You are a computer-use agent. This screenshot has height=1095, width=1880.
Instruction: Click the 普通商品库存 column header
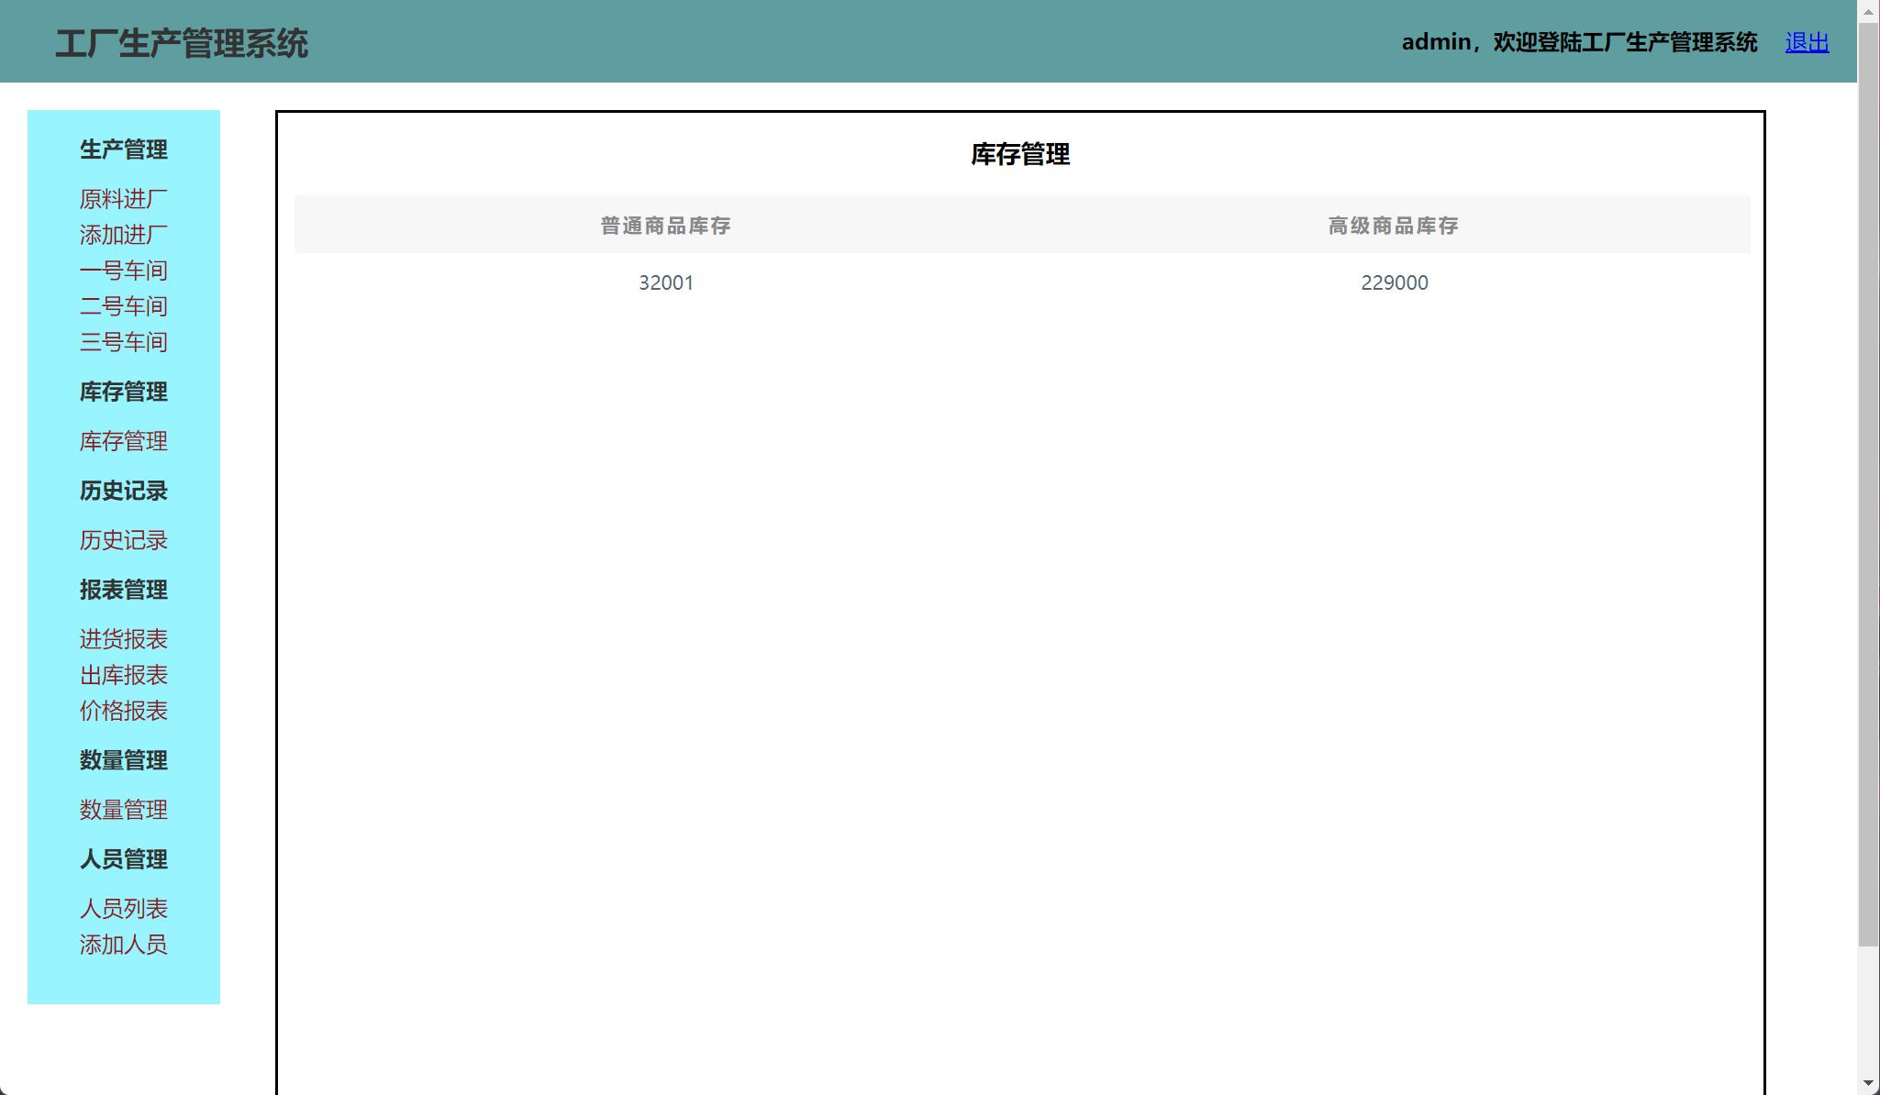666,226
